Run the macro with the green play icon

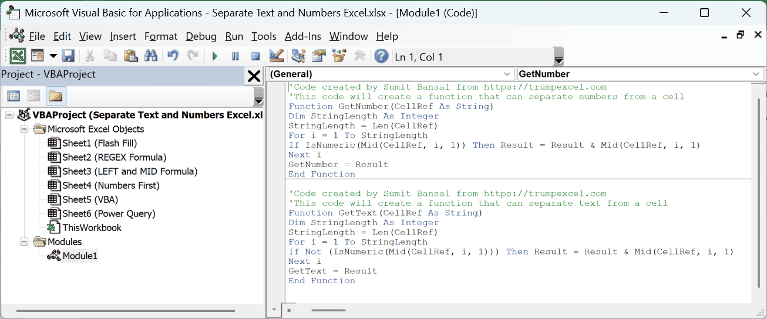tap(215, 56)
